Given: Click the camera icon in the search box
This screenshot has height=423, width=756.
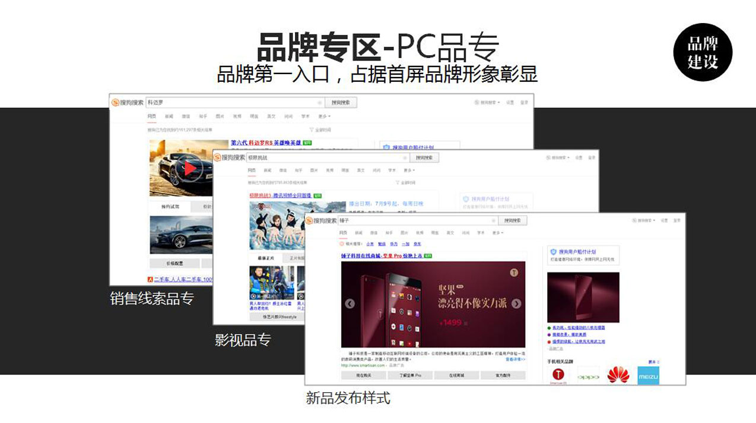Looking at the screenshot, I should 494,220.
